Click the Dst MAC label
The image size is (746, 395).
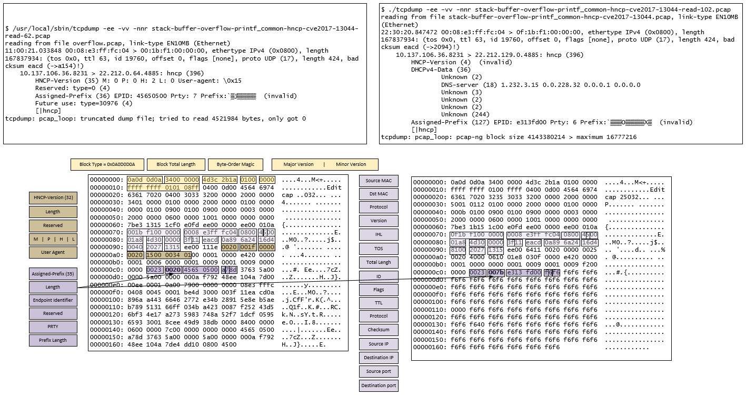pyautogui.click(x=379, y=194)
